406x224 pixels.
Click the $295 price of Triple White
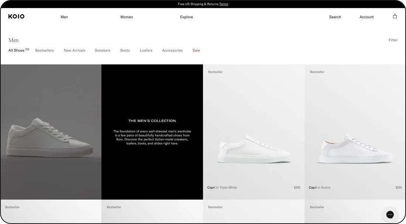(x=297, y=188)
